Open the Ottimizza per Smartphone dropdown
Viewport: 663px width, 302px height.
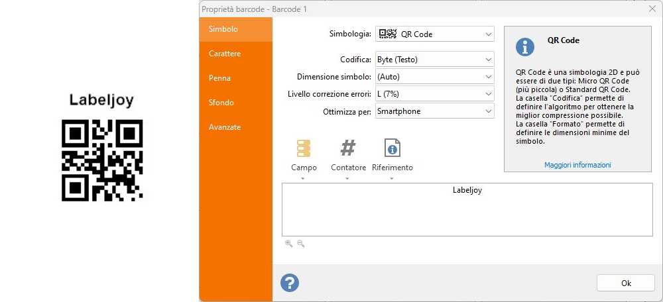435,111
